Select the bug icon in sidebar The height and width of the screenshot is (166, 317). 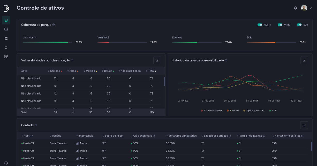(6, 38)
